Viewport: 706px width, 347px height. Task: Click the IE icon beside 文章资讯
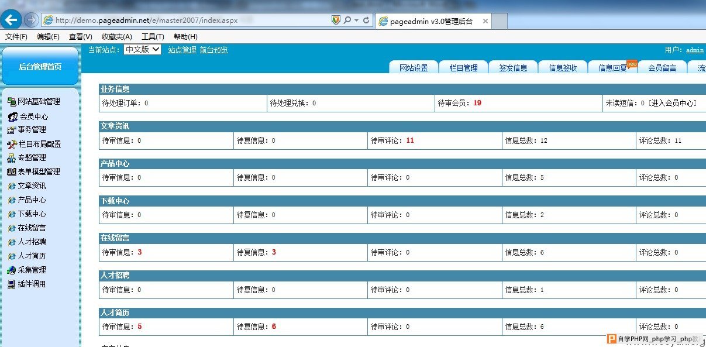click(12, 186)
